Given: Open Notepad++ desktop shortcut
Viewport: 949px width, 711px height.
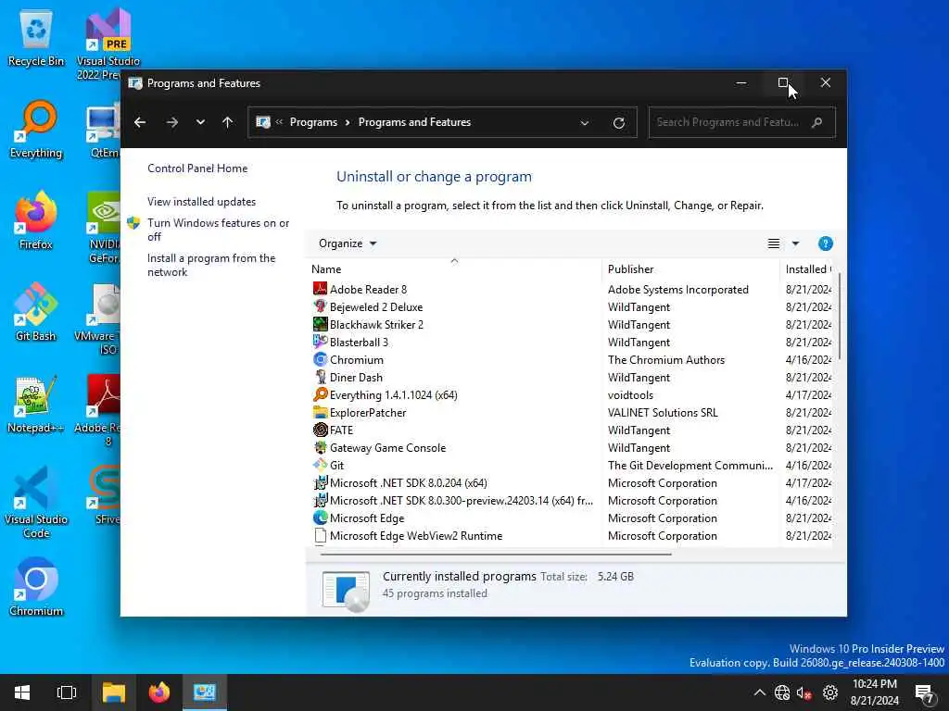Looking at the screenshot, I should (x=36, y=405).
